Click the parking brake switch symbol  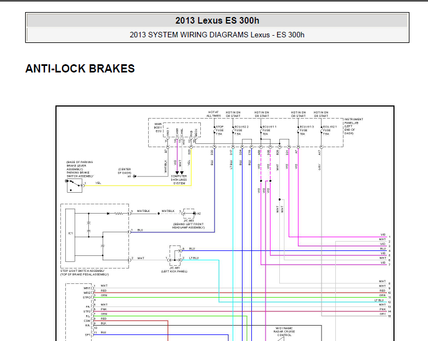tap(75, 186)
